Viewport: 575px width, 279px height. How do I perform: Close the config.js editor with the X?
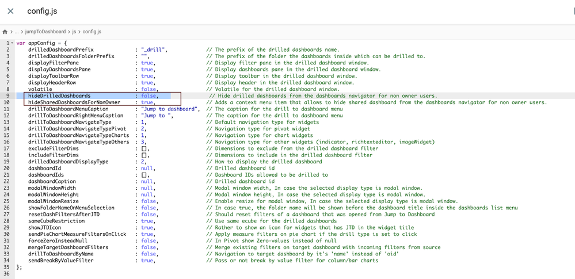[x=10, y=11]
